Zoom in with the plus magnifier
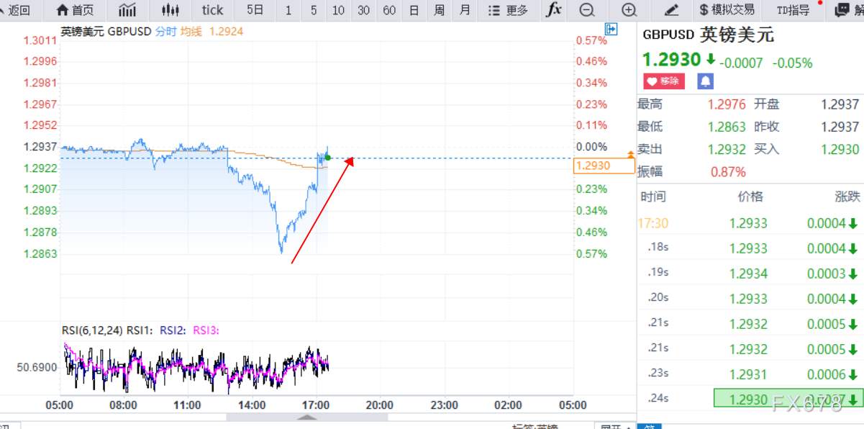The height and width of the screenshot is (429, 864). pos(629,10)
